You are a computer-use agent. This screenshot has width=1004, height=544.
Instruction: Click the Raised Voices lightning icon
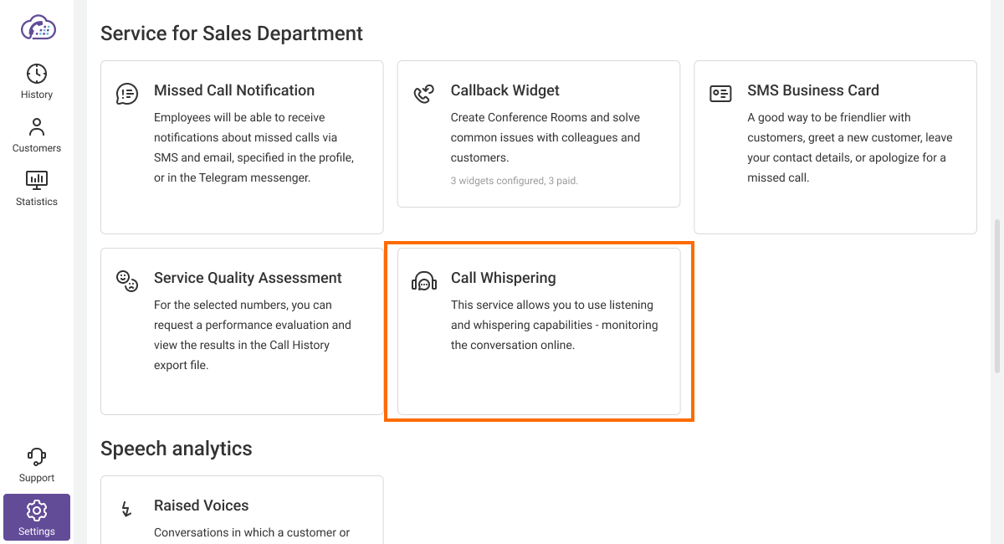[127, 509]
